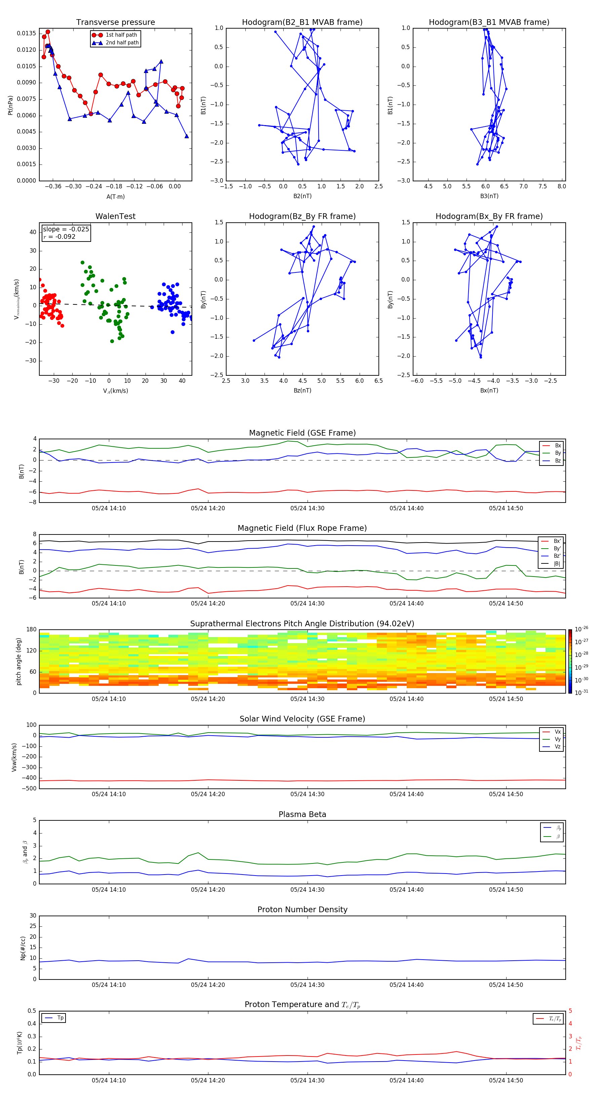Viewport: 605px width, 1110px height.
Task: Click the 'pitch angle (deg)' axis label
Action: (18, 661)
